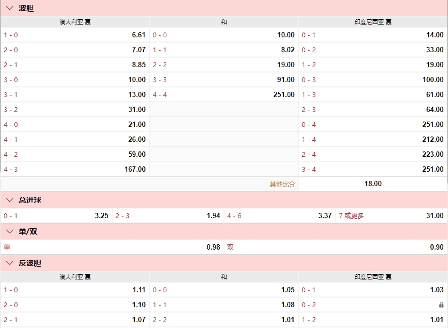Viewport: 448px width, 328px height.
Task: Pick 2-4 Indonesia score at 223.00
Action: [x=373, y=154]
